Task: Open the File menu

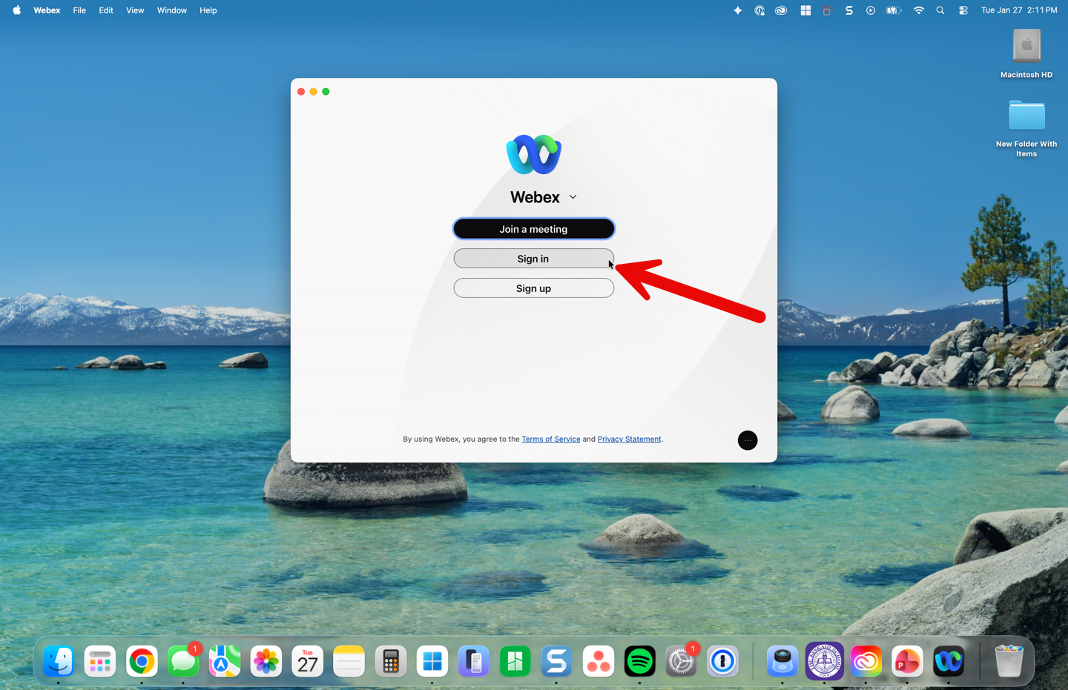Action: tap(79, 10)
